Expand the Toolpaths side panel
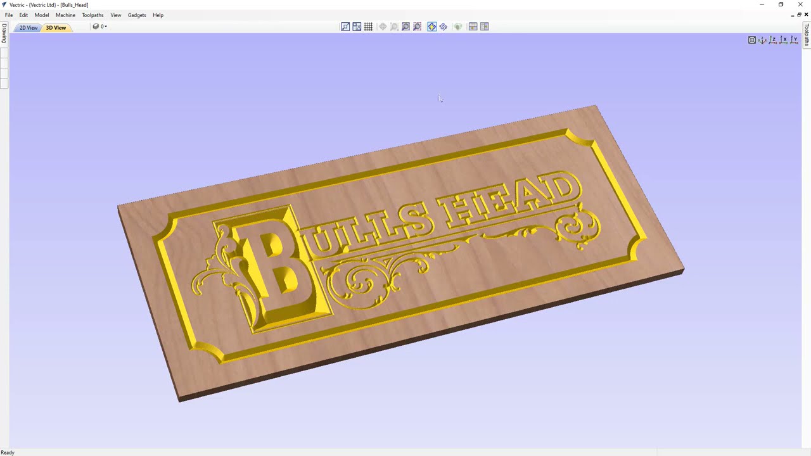Viewport: 811px width, 456px height. 807,35
